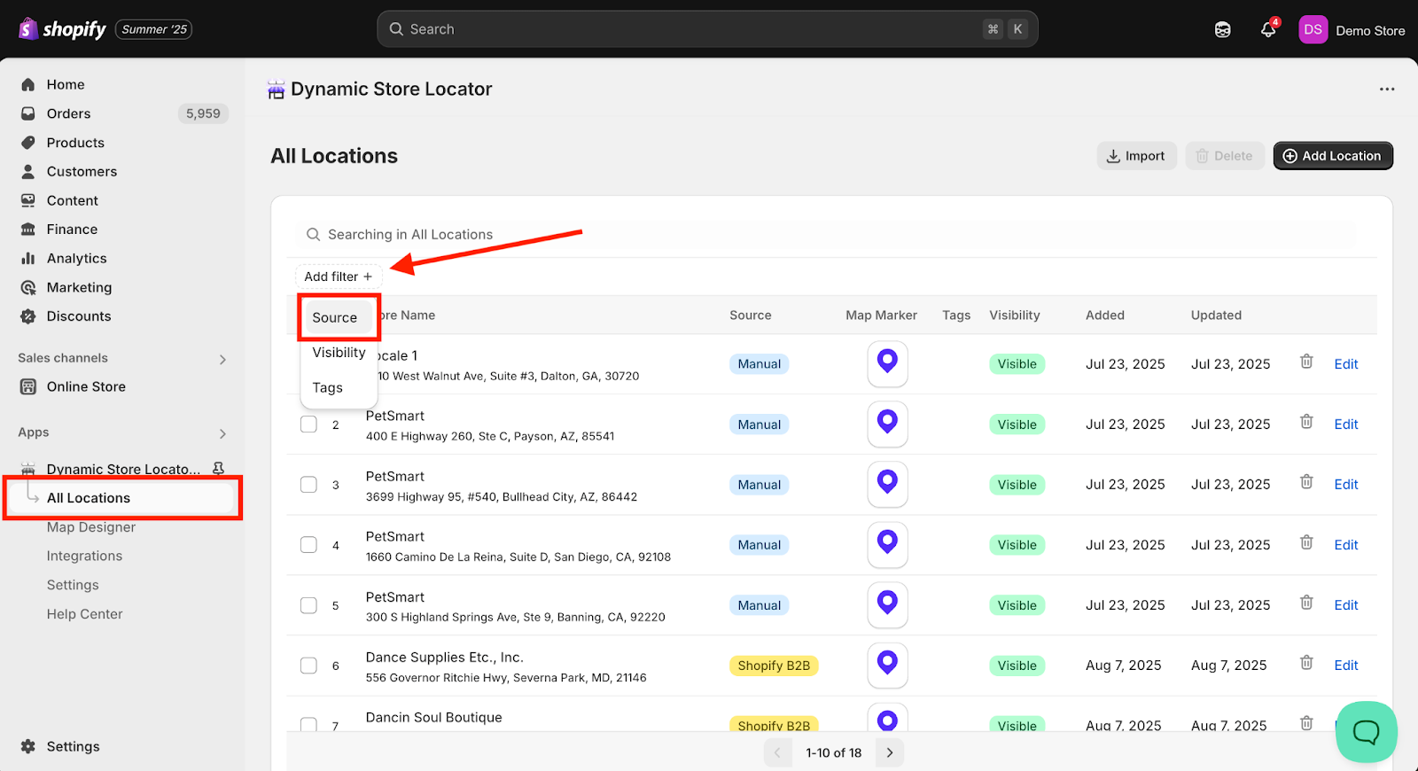Image resolution: width=1418 pixels, height=771 pixels.
Task: Click trash icon for Bullhead City row
Action: tap(1306, 482)
